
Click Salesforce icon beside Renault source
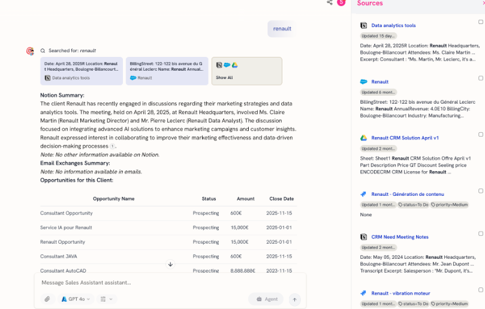click(364, 81)
